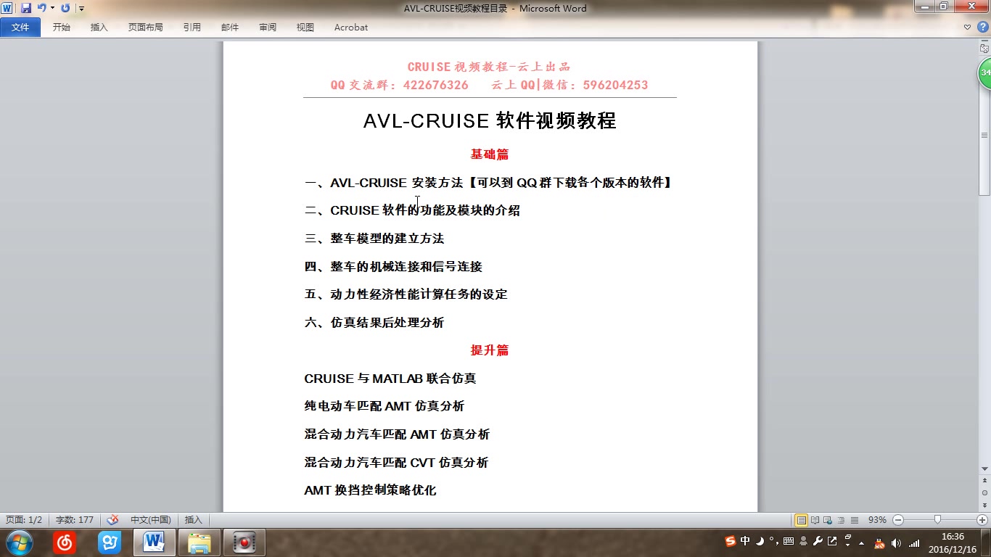This screenshot has width=991, height=557.
Task: Click the previous page browse button
Action: click(x=984, y=480)
